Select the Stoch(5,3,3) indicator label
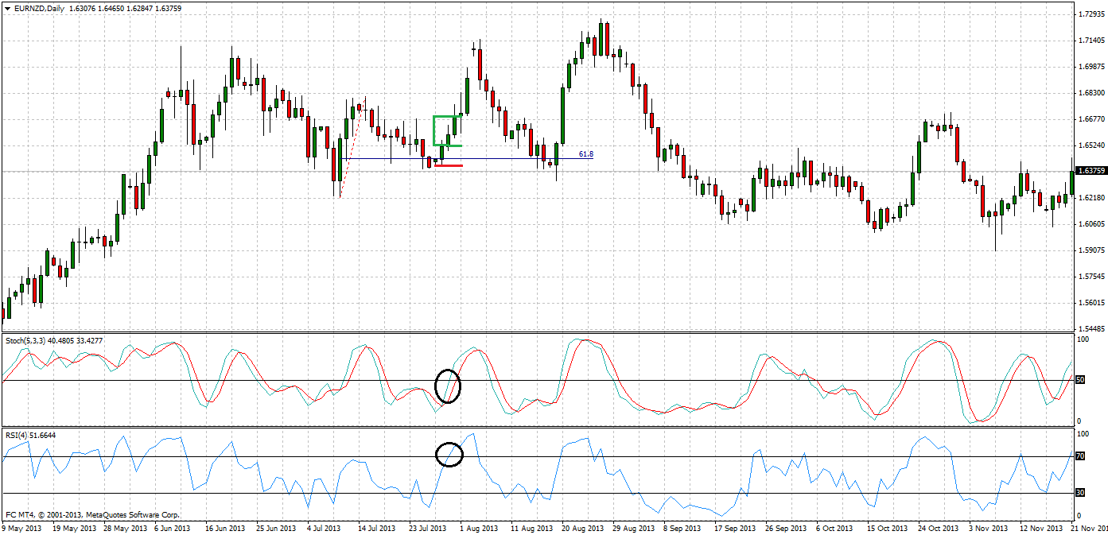1108x535 pixels. tap(25, 340)
